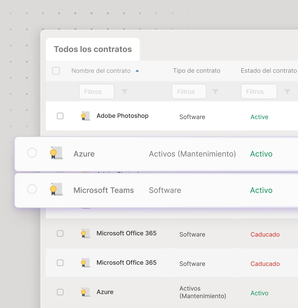Open the Todos los contratos tab
The width and height of the screenshot is (298, 308).
[x=93, y=49]
